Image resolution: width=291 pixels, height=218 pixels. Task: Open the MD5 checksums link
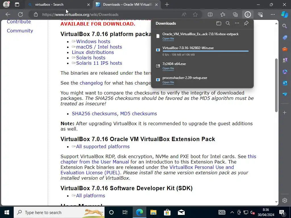pos(138,114)
